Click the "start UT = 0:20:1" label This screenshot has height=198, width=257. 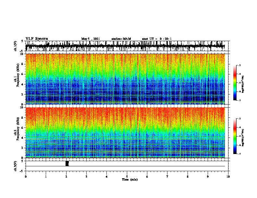coord(157,39)
